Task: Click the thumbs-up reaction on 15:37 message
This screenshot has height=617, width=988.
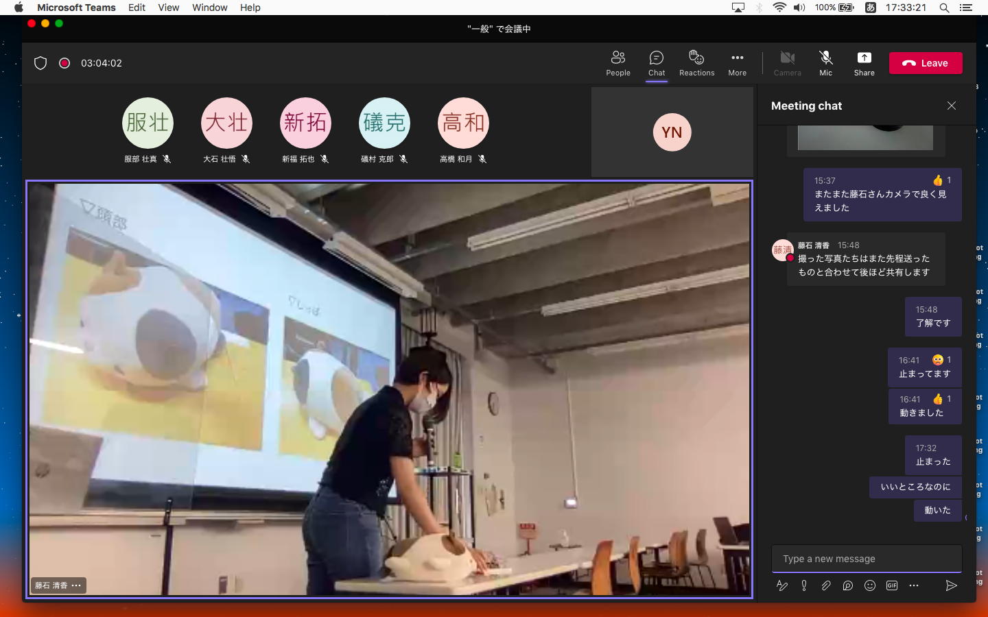Action: 938,180
